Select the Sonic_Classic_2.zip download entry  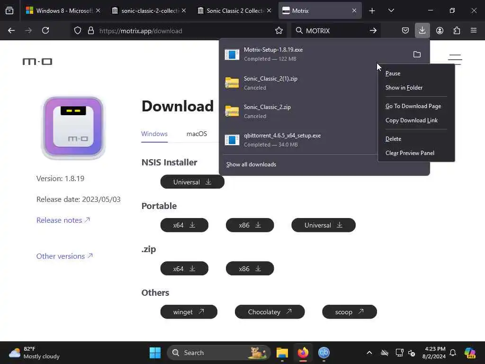[x=298, y=111]
